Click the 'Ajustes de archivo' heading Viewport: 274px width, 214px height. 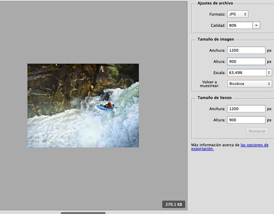(215, 3)
